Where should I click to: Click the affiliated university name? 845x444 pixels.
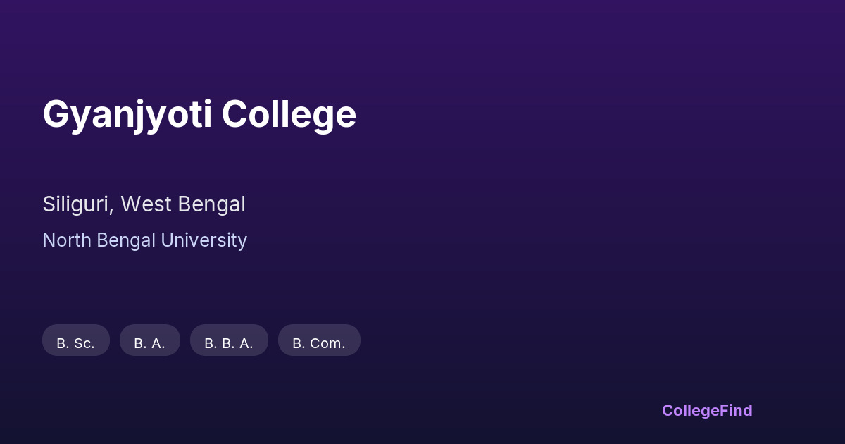[144, 240]
